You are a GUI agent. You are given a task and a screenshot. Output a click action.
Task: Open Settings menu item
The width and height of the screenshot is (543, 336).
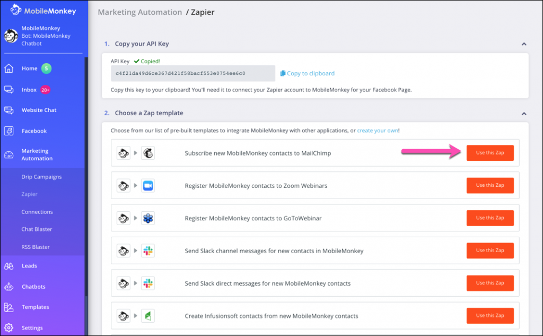point(32,328)
